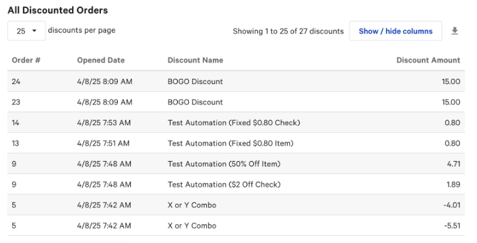Download the discounted orders report

coord(454,31)
